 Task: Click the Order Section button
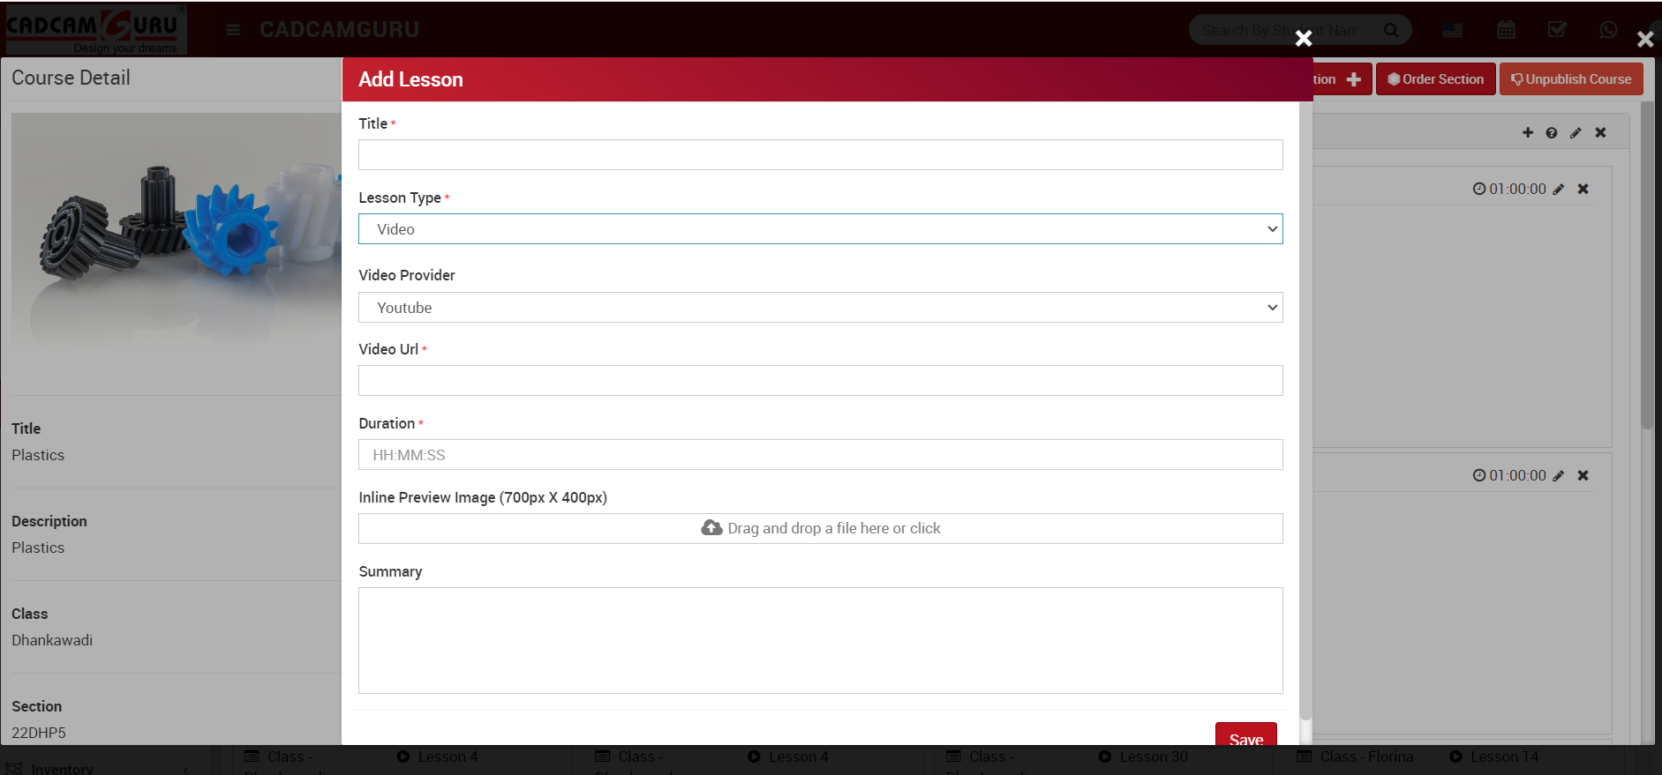point(1435,79)
